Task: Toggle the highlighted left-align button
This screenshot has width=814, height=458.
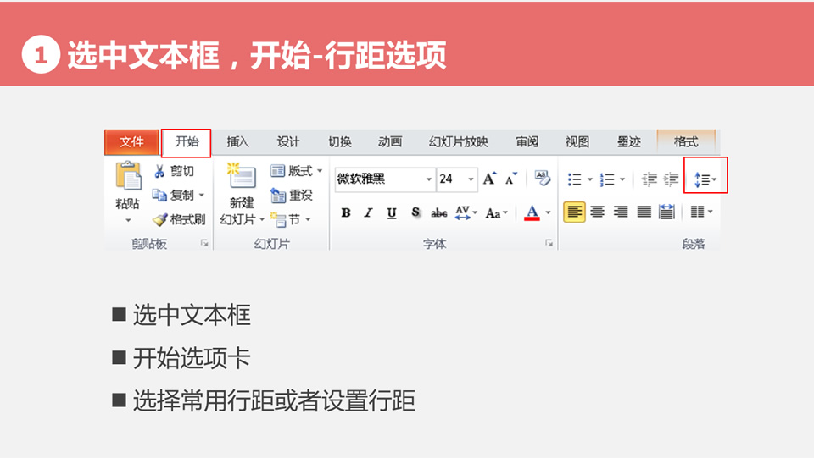Action: (x=574, y=212)
